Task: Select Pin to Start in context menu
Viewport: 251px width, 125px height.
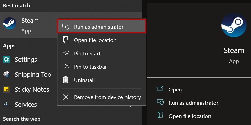Action: [101, 53]
